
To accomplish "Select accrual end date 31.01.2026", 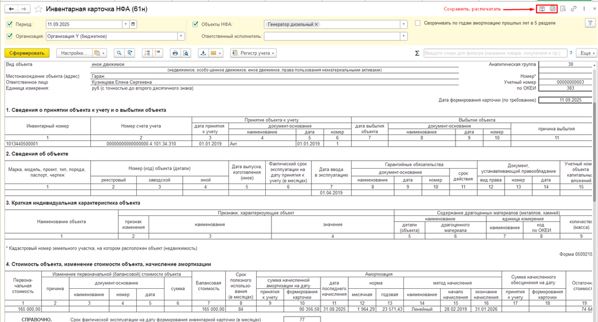I will pyautogui.click(x=486, y=309).
